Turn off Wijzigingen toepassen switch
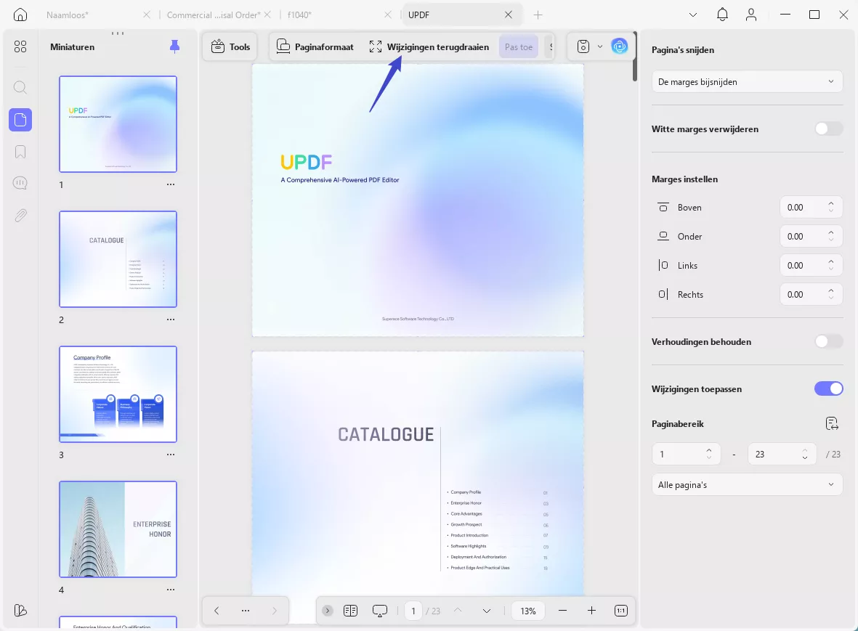The width and height of the screenshot is (858, 631). coord(828,388)
